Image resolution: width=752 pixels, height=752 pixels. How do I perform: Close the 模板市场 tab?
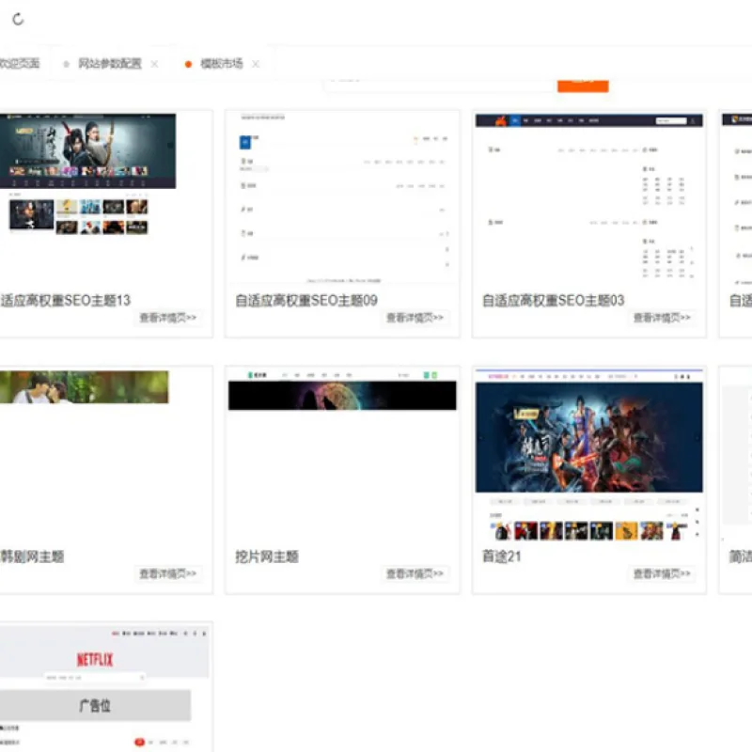(x=256, y=64)
